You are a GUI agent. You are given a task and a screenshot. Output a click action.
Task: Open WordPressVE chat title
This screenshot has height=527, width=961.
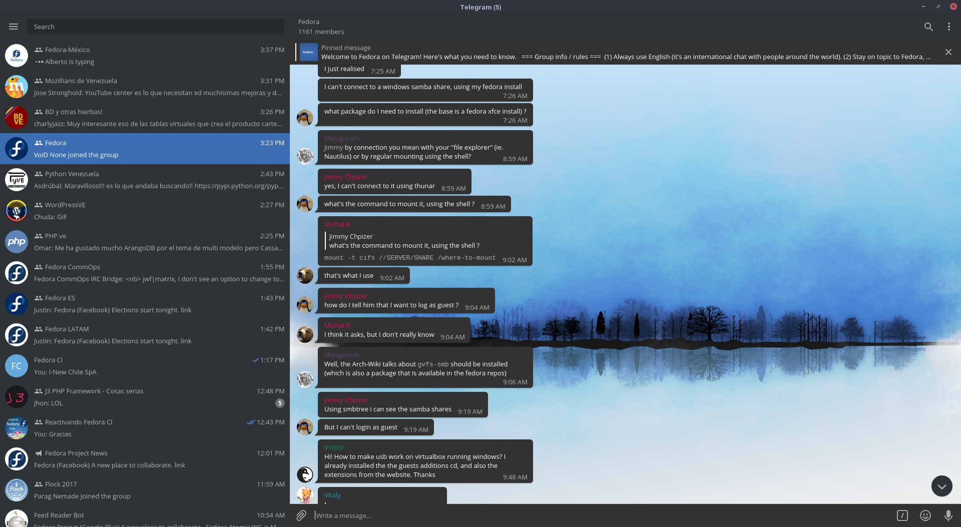click(65, 205)
